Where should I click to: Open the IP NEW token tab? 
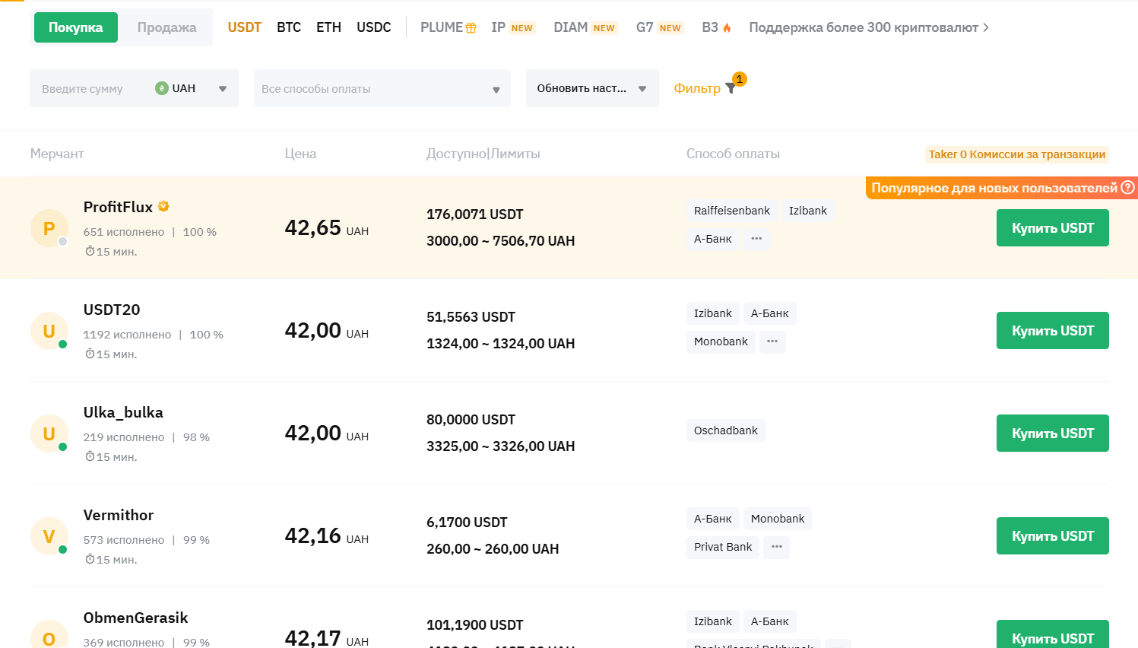(513, 27)
